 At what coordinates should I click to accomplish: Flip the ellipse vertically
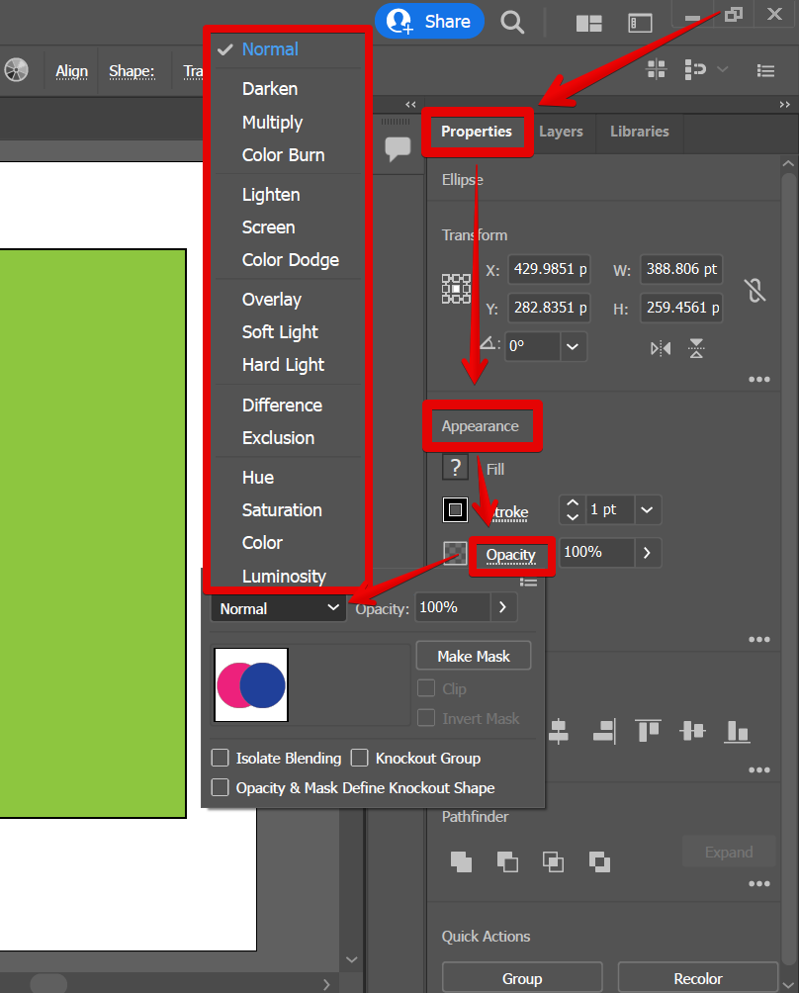[696, 348]
